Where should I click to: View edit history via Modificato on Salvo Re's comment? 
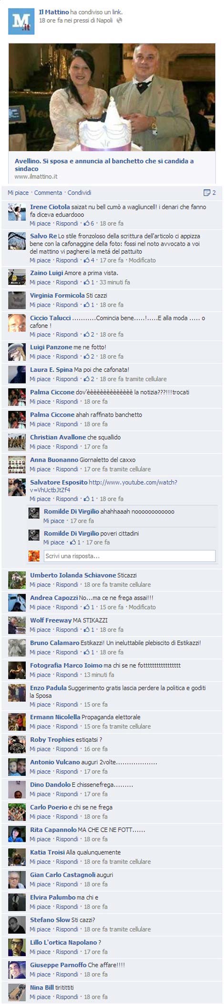142,260
